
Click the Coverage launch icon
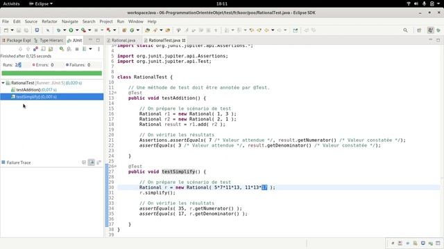point(83,30)
